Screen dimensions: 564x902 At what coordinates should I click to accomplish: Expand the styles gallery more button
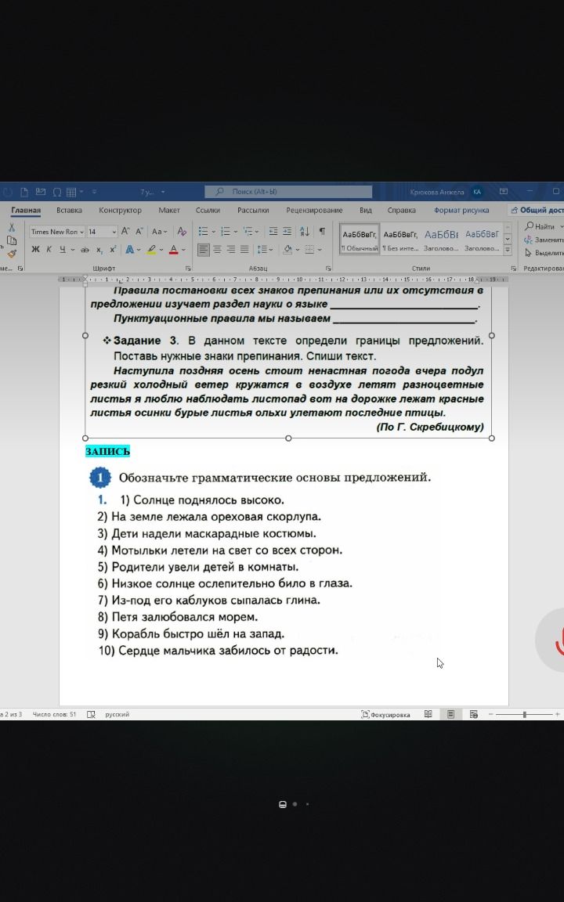pyautogui.click(x=508, y=251)
